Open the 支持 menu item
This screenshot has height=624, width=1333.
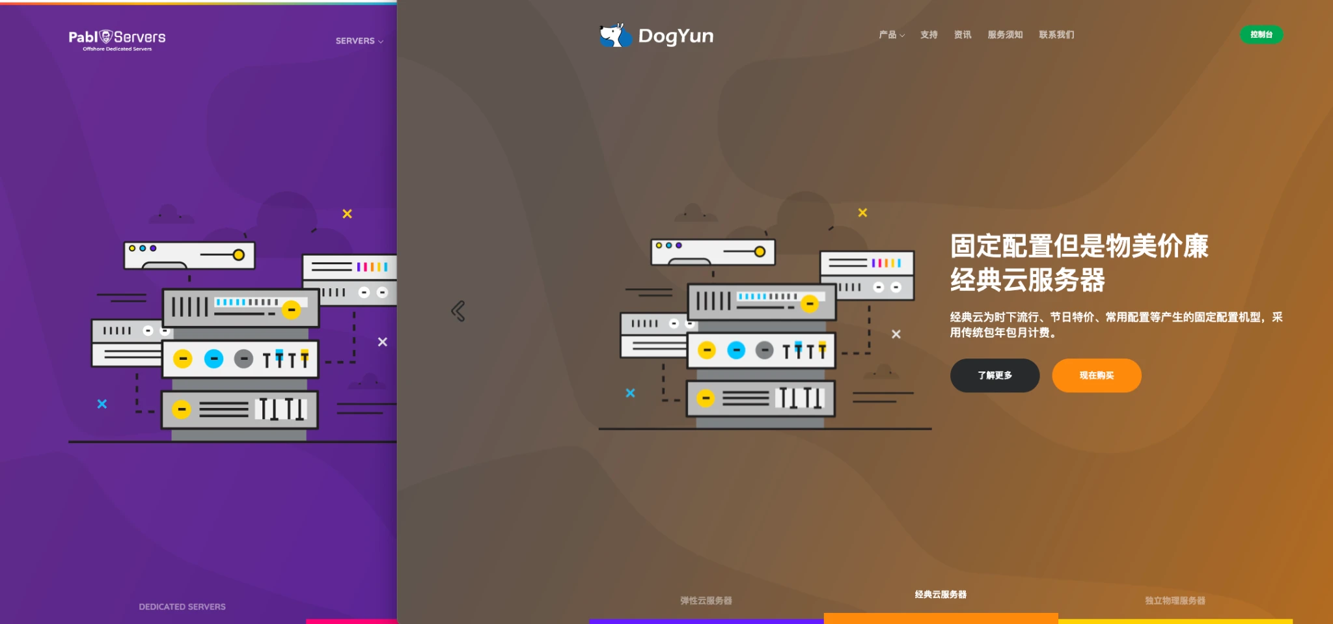(929, 35)
